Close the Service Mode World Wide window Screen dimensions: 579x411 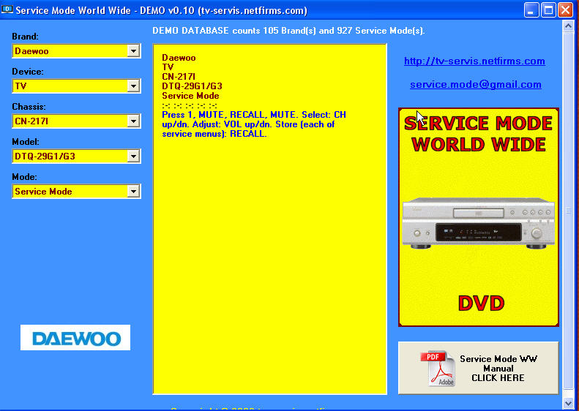[565, 10]
